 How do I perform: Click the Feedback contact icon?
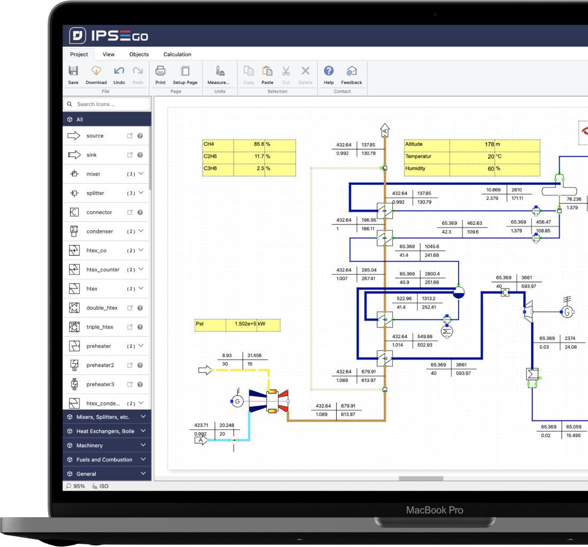351,75
